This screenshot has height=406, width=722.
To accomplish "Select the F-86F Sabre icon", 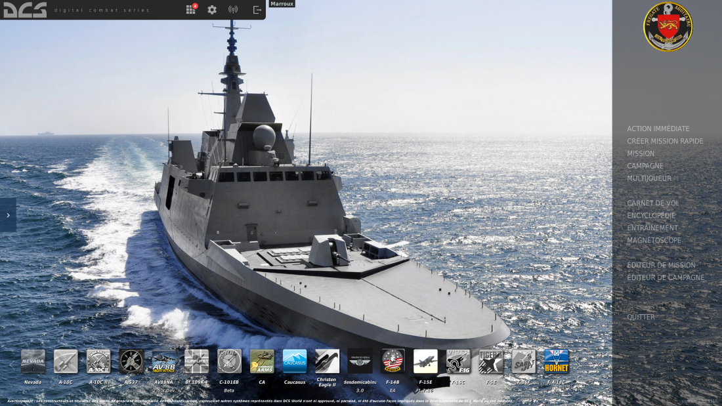I will pos(524,361).
